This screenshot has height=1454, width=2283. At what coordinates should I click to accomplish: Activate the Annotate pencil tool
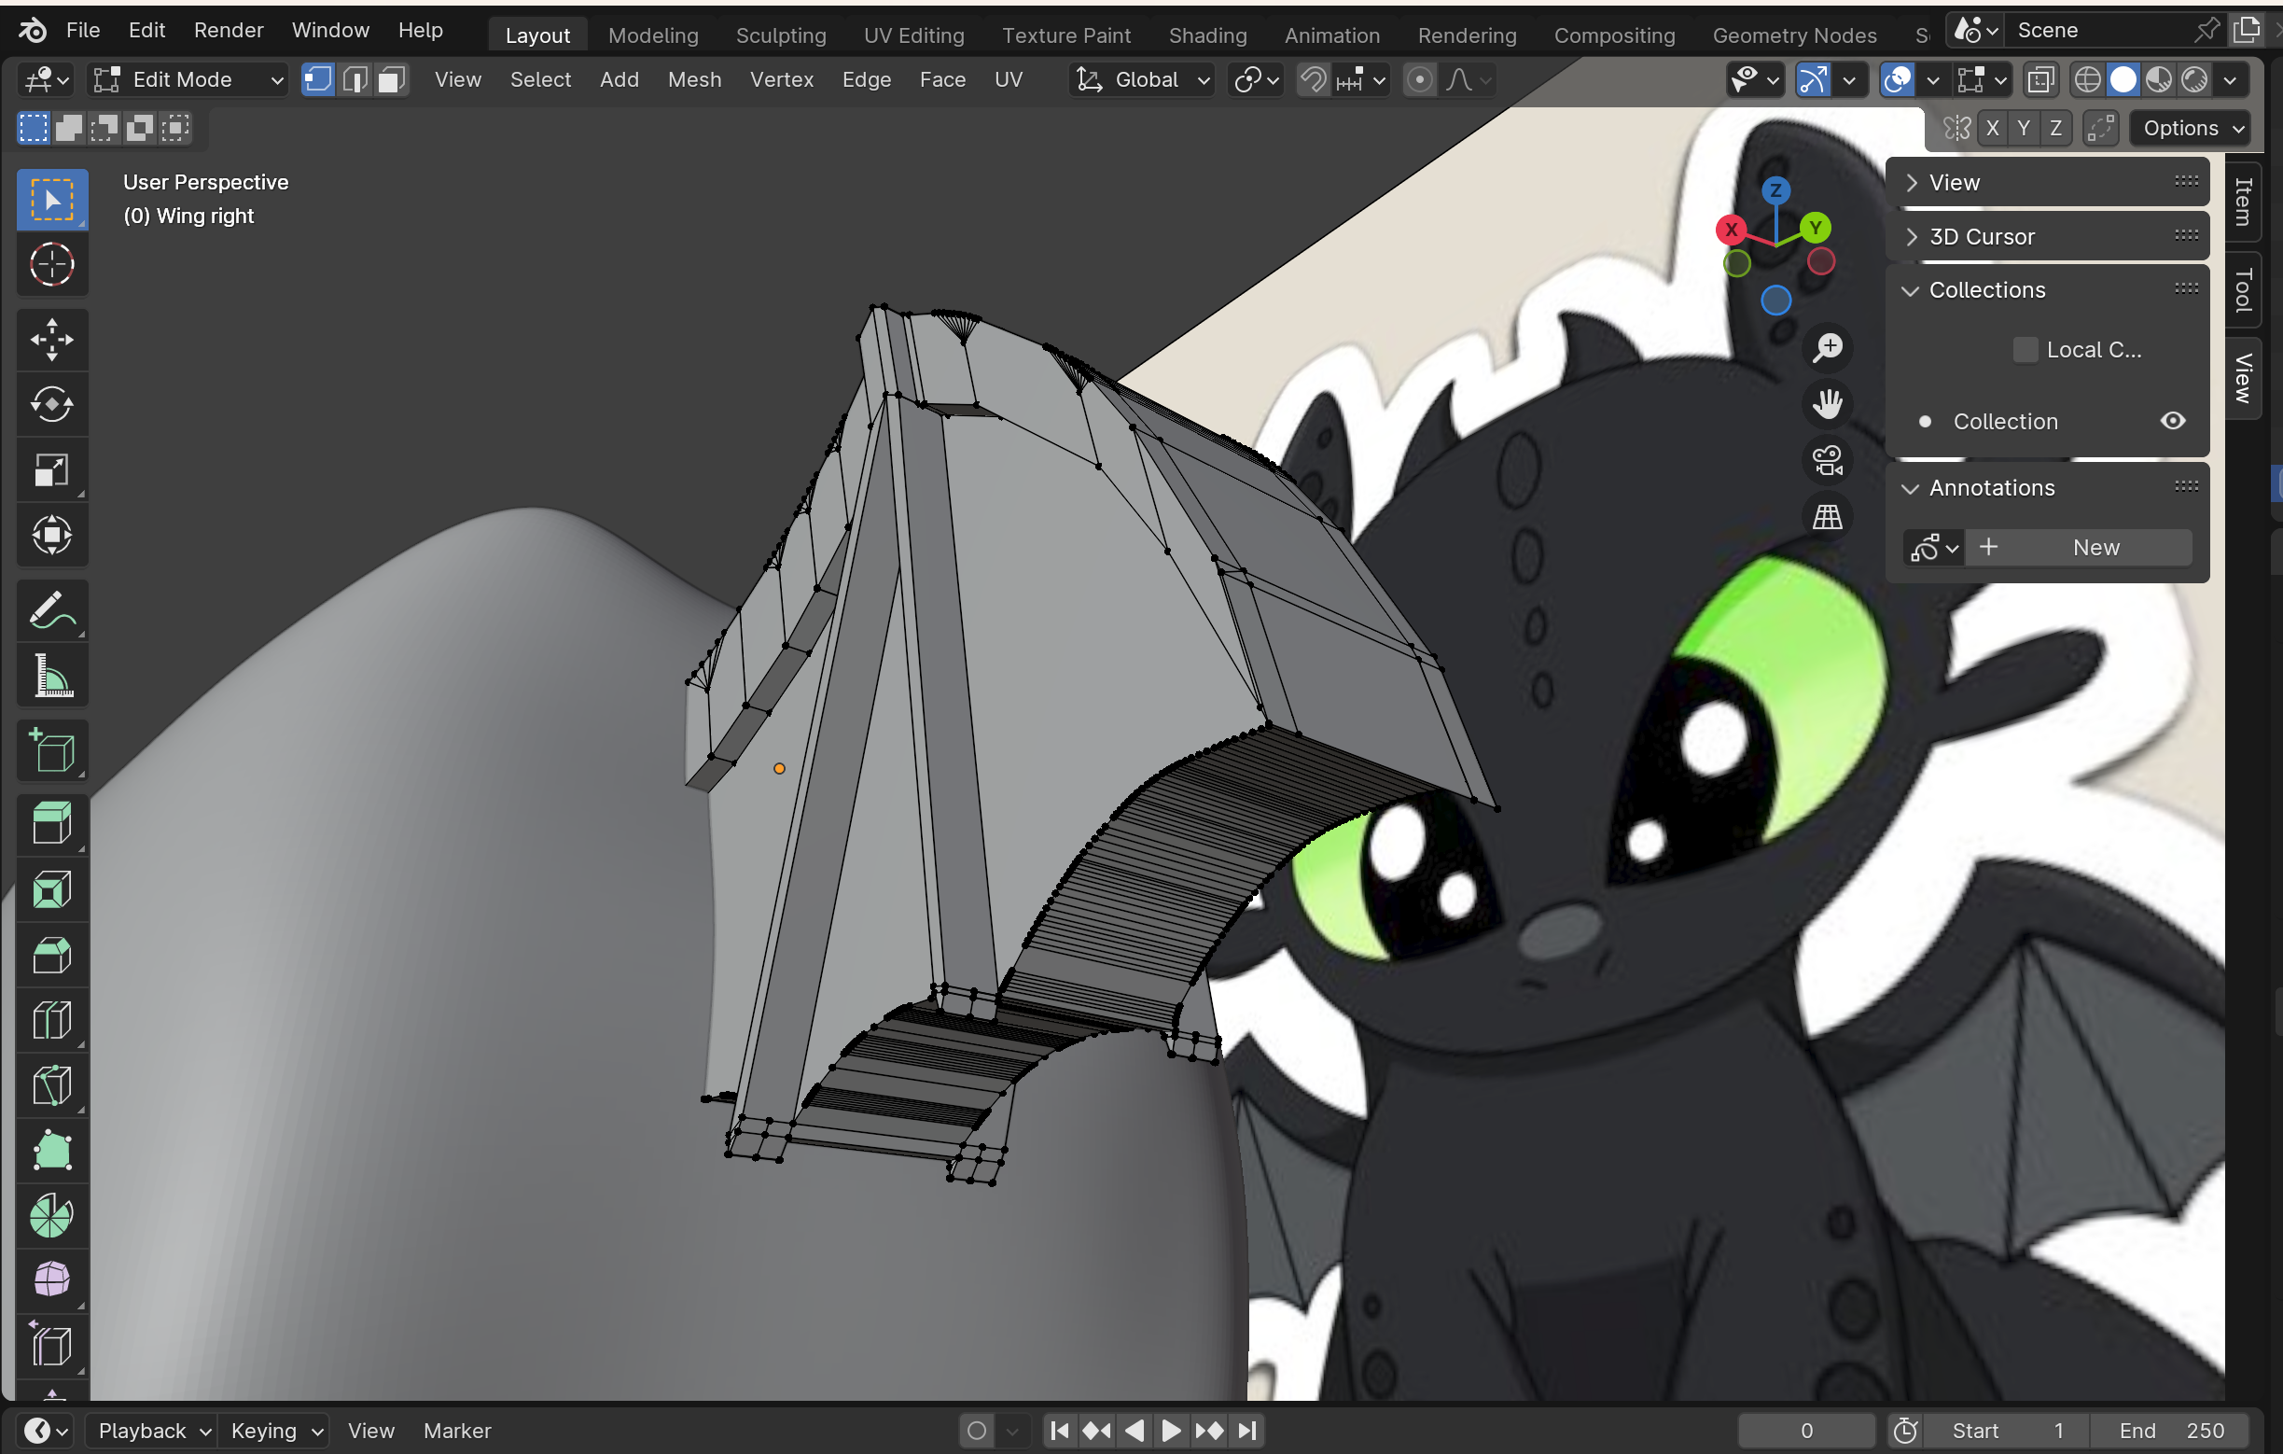pyautogui.click(x=52, y=611)
